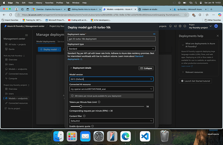223x145 pixels.
Task: Open the Copilot icon in Edge toolbar
Action: pyautogui.click(x=220, y=15)
